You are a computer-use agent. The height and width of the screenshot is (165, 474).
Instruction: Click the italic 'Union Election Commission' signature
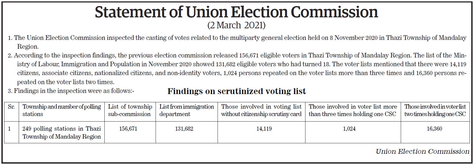pos(422,152)
